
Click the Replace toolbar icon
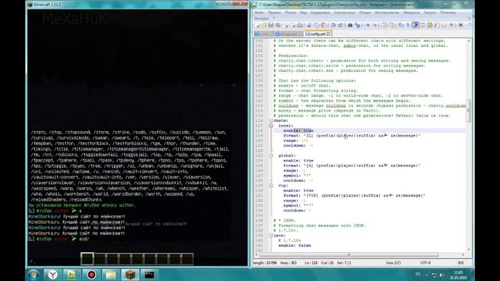tap(357, 25)
